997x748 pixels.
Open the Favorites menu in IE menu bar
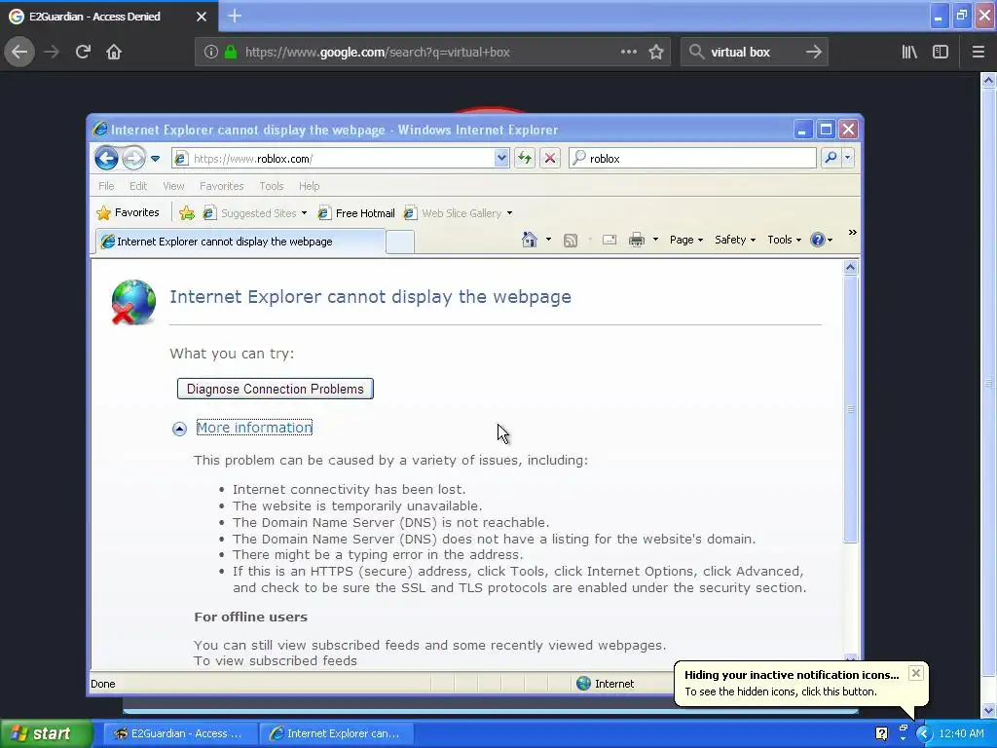[221, 186]
